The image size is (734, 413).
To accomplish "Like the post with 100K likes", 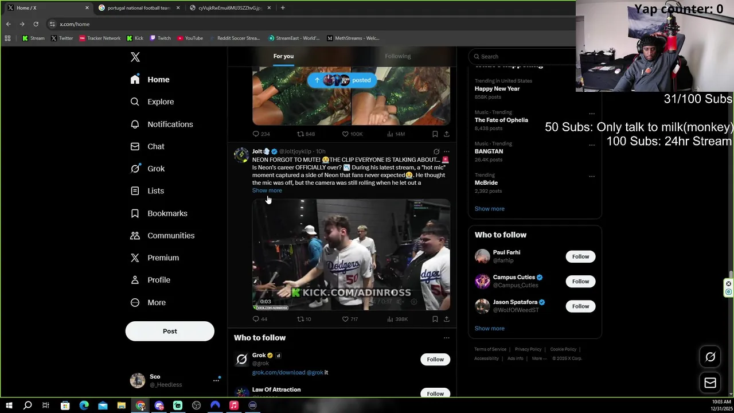I will [352, 134].
